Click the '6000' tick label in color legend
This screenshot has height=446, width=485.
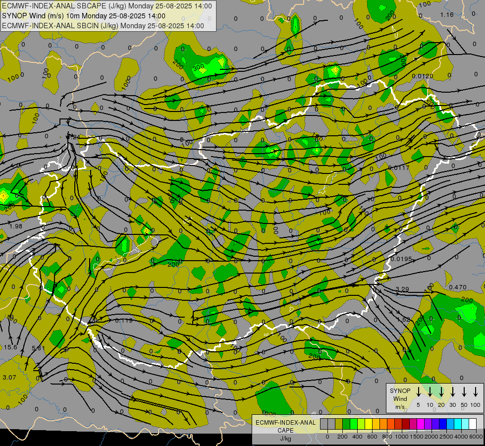[x=476, y=437]
